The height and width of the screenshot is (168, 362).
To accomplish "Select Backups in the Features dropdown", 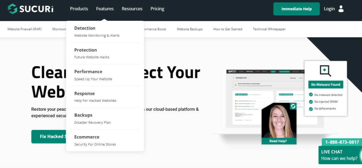I will click(83, 115).
